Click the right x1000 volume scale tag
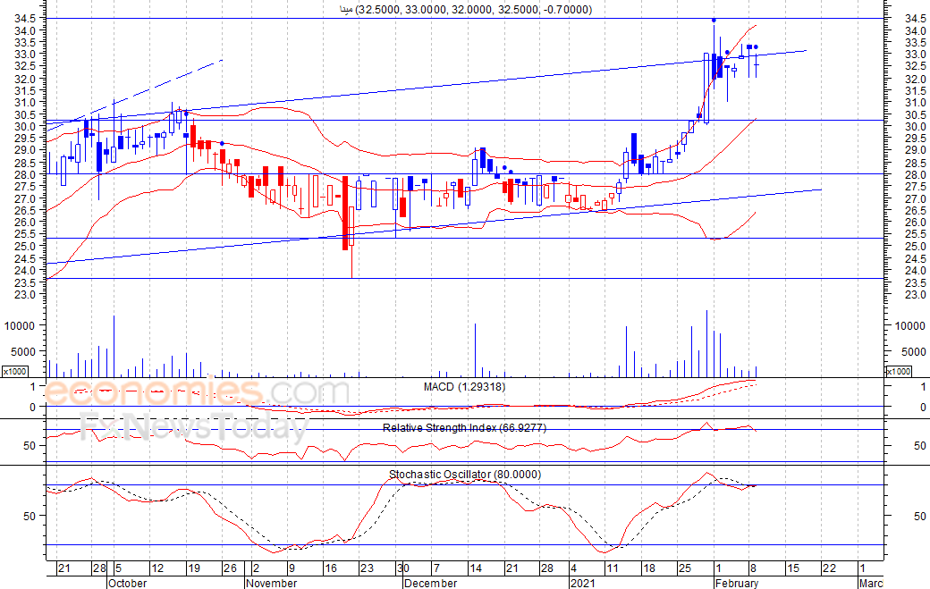The image size is (930, 589). tap(900, 371)
